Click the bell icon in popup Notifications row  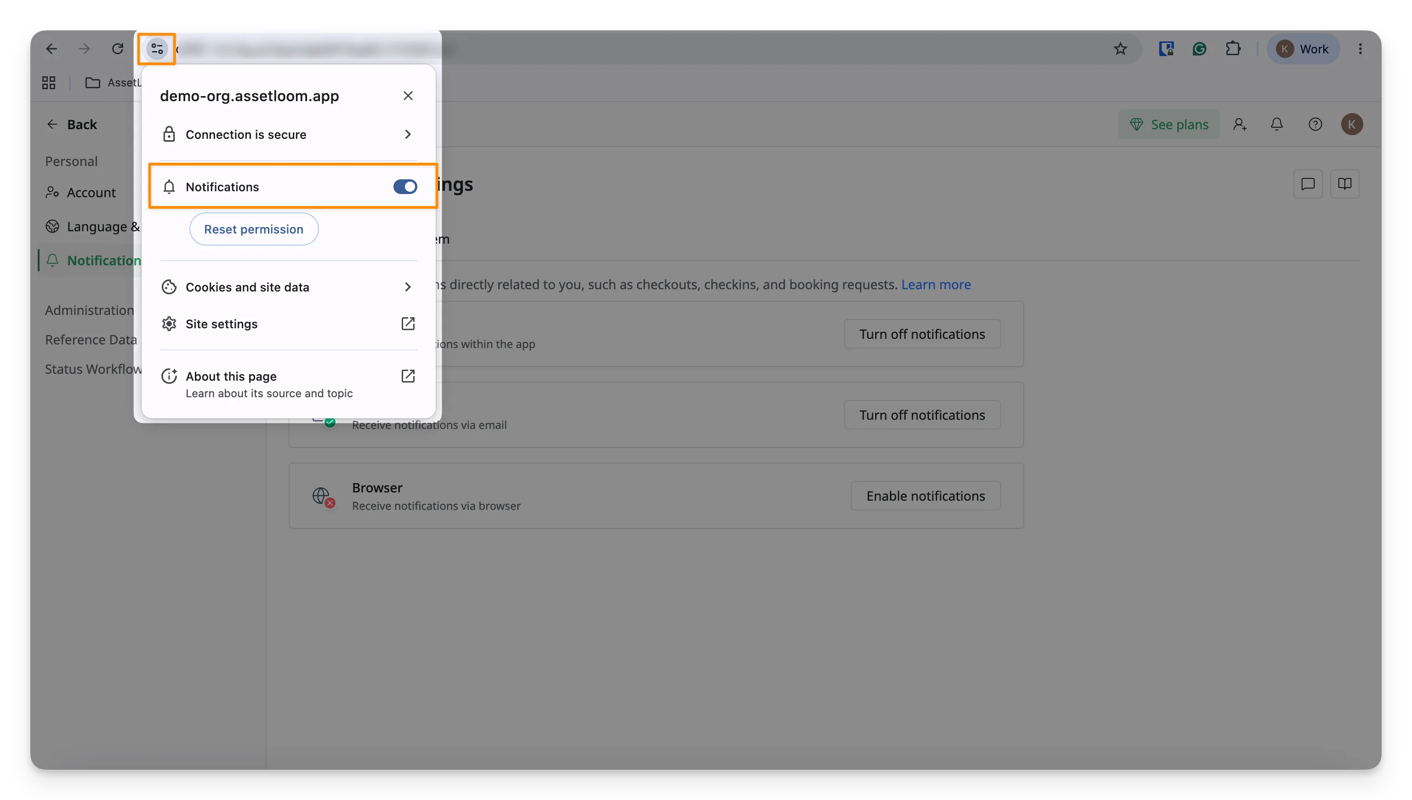pos(169,187)
